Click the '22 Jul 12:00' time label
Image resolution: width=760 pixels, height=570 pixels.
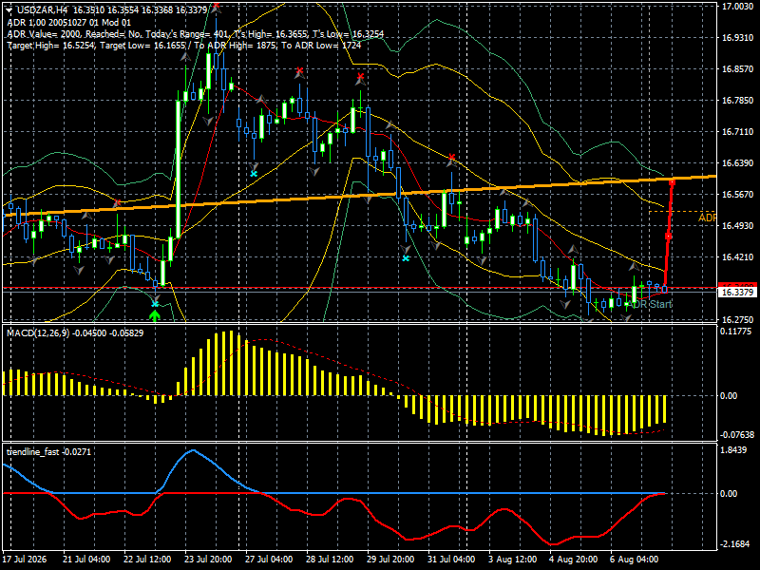click(147, 560)
